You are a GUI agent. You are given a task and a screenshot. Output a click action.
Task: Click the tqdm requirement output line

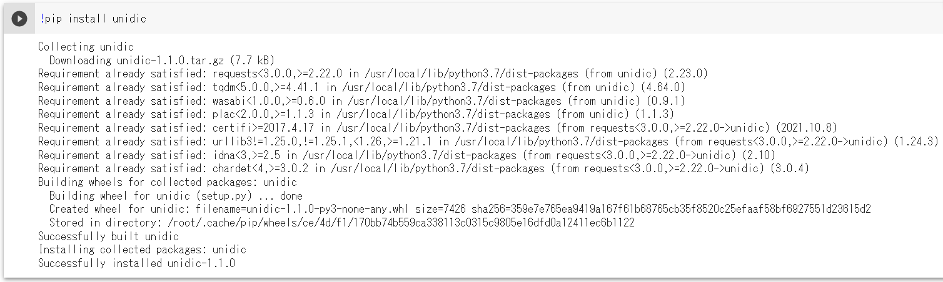361,87
